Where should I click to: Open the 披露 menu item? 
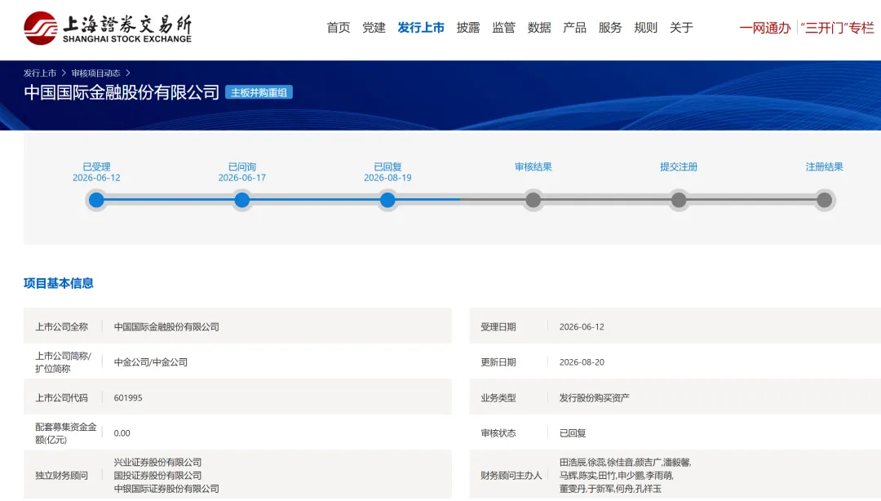[468, 28]
